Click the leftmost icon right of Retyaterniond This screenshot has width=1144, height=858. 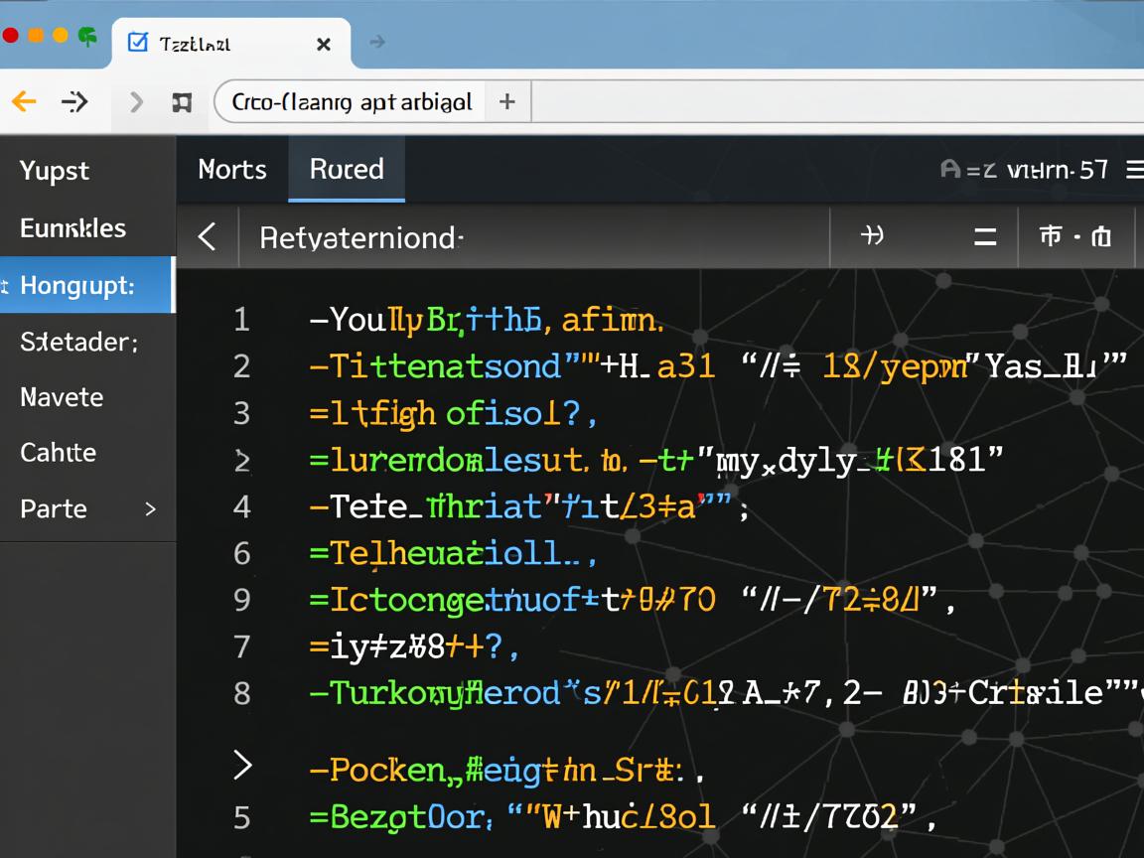872,236
